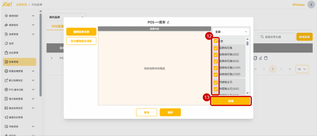Click the edit pencil icon in menu row
This screenshot has height=136, width=317.
260,58
